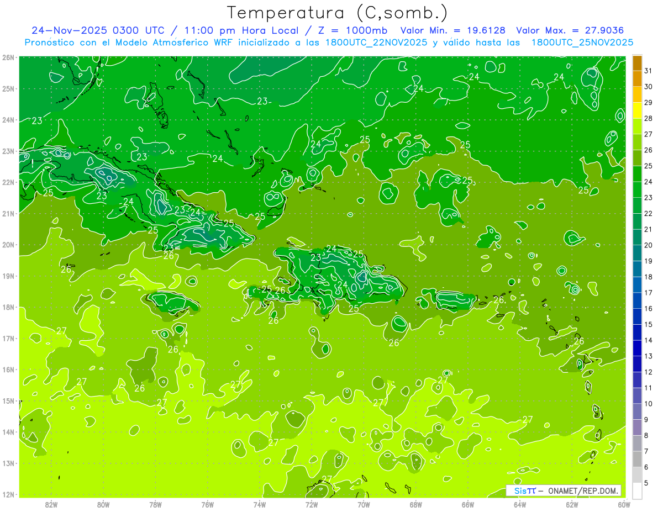
Task: Click the dark blue colorbar swatch between 13 and 14
Action: (637, 348)
